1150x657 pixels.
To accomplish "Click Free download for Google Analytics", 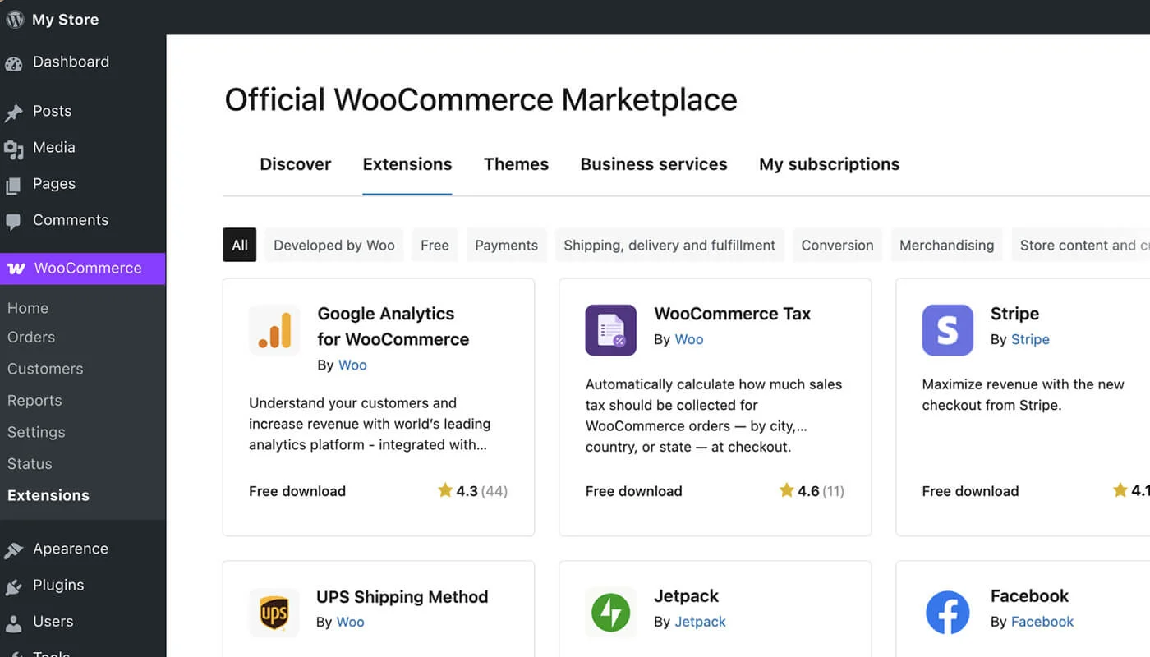I will (x=297, y=490).
